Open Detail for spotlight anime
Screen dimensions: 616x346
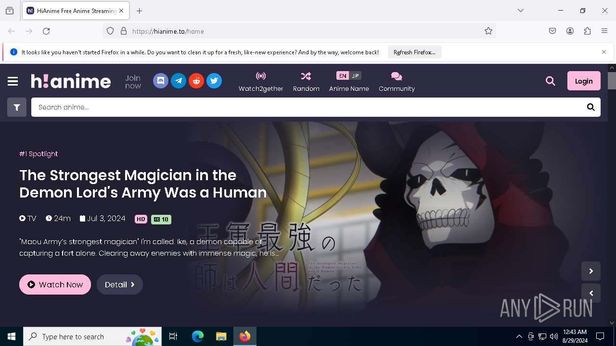pyautogui.click(x=120, y=284)
